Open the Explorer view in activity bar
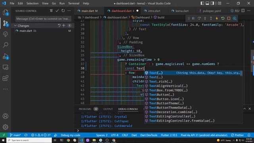Screen dimensions: 254x143 coord(6,12)
